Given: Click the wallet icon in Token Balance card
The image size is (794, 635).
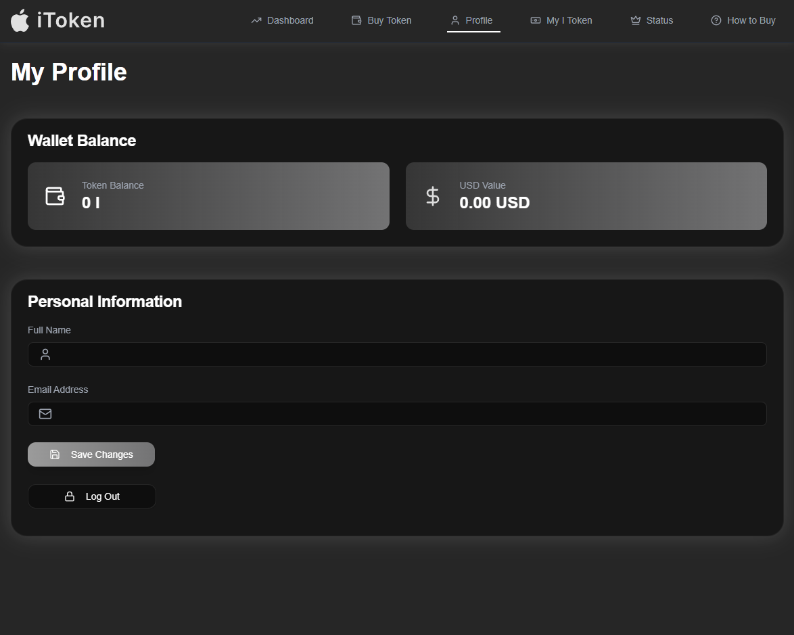Looking at the screenshot, I should pyautogui.click(x=55, y=196).
